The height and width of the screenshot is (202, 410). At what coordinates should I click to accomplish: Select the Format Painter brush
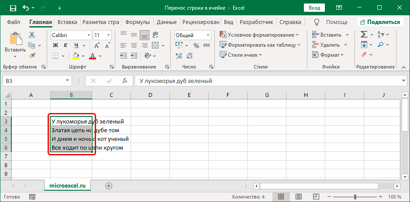[32, 55]
